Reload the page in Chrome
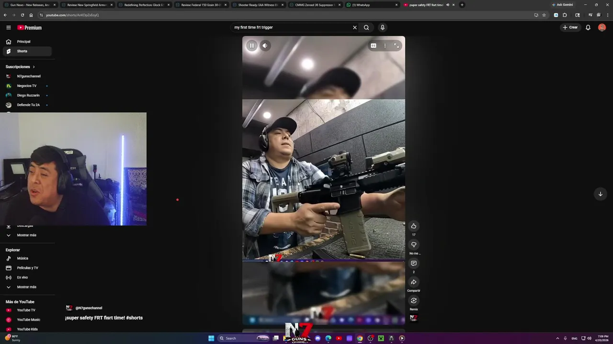Viewport: 613px width, 344px height. pyautogui.click(x=22, y=15)
